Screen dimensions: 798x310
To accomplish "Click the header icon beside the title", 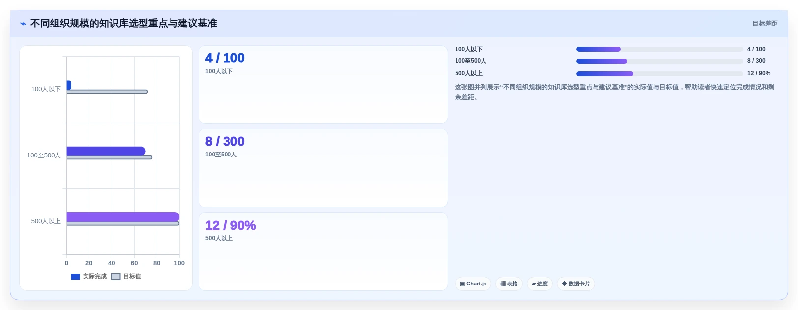I will [23, 24].
